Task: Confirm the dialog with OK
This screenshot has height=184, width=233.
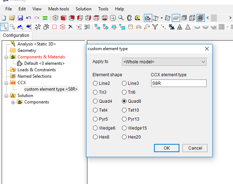Action: 167,148
